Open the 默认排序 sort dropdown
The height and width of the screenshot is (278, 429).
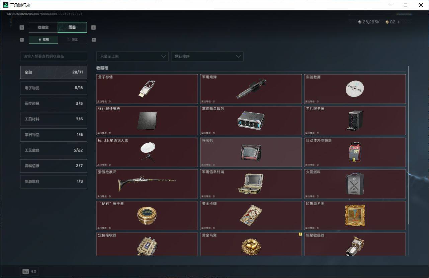207,56
